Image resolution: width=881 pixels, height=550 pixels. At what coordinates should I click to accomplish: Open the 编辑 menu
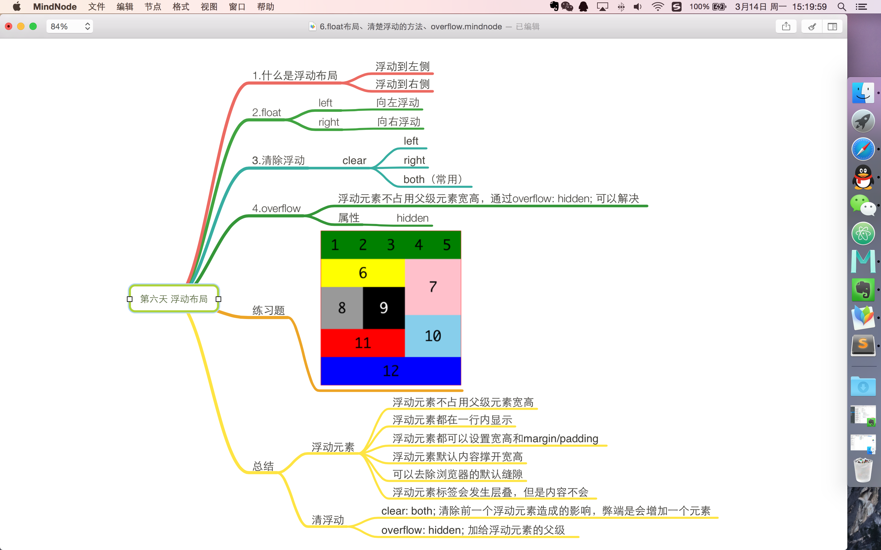125,6
